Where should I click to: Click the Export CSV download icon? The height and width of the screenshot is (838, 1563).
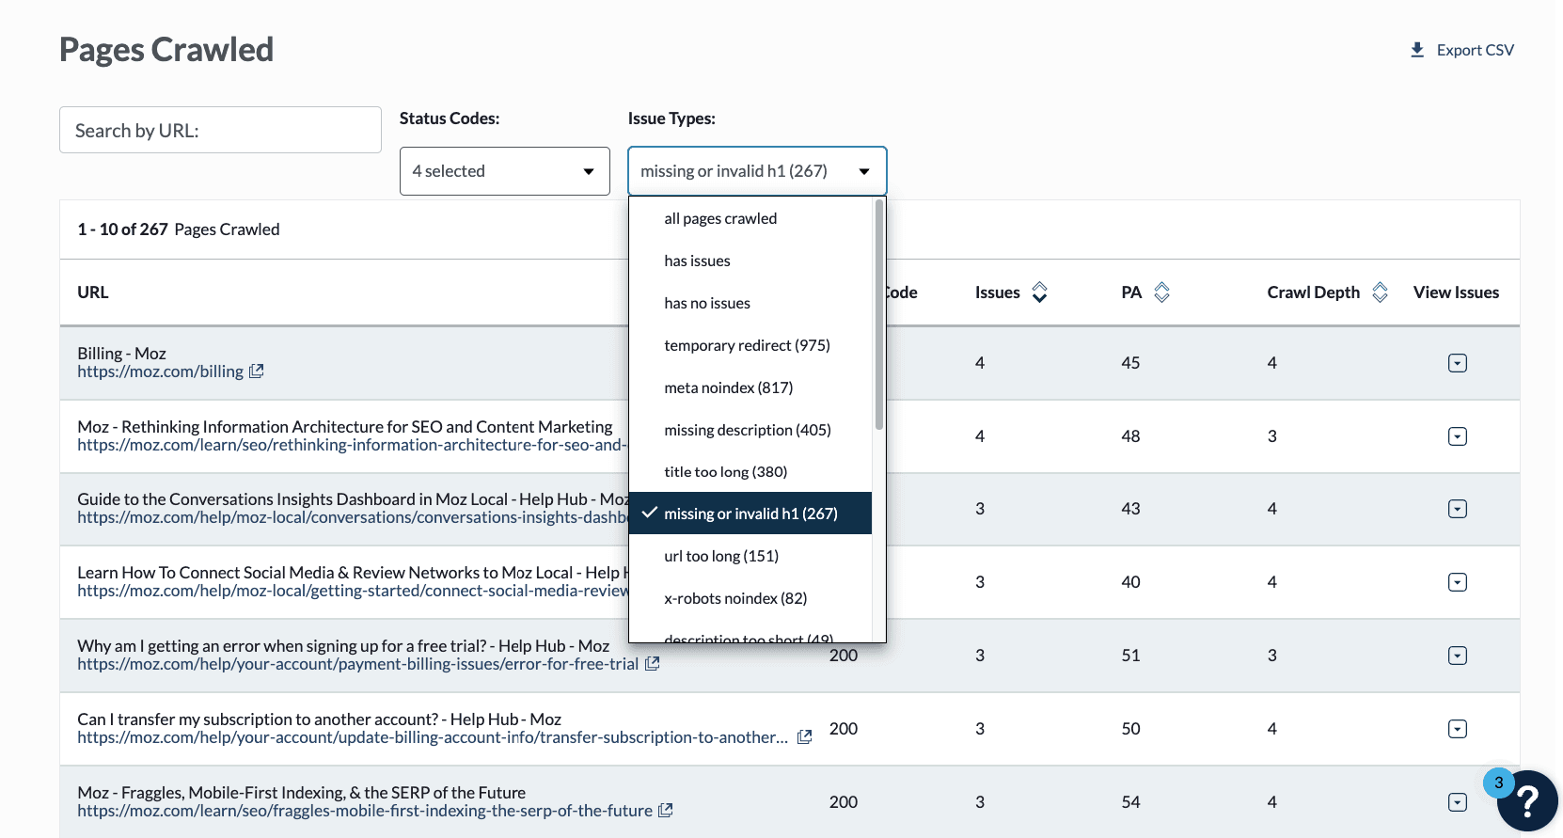[1417, 50]
